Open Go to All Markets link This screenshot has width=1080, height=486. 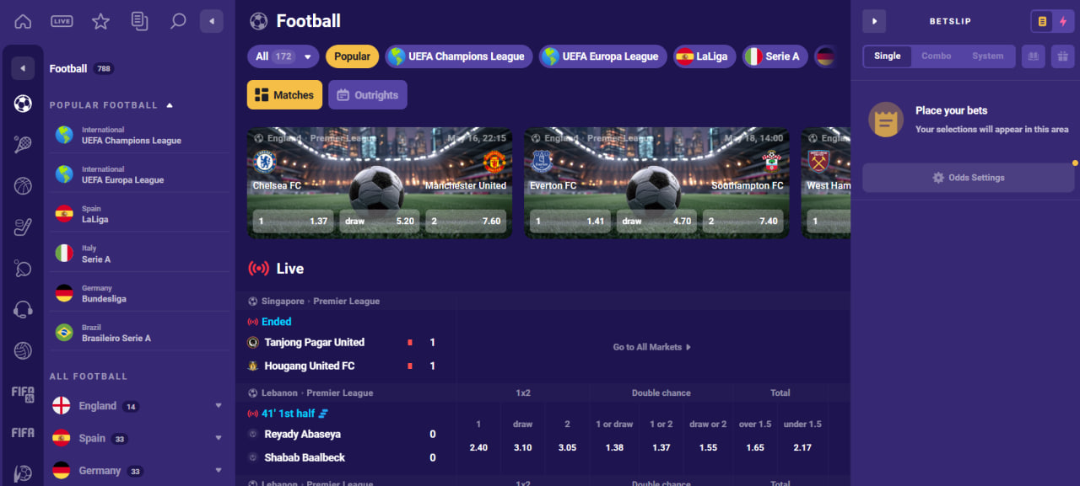tap(651, 347)
